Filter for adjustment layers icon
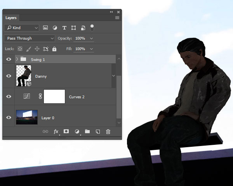This screenshot has width=233, height=186. pyautogui.click(x=55, y=28)
